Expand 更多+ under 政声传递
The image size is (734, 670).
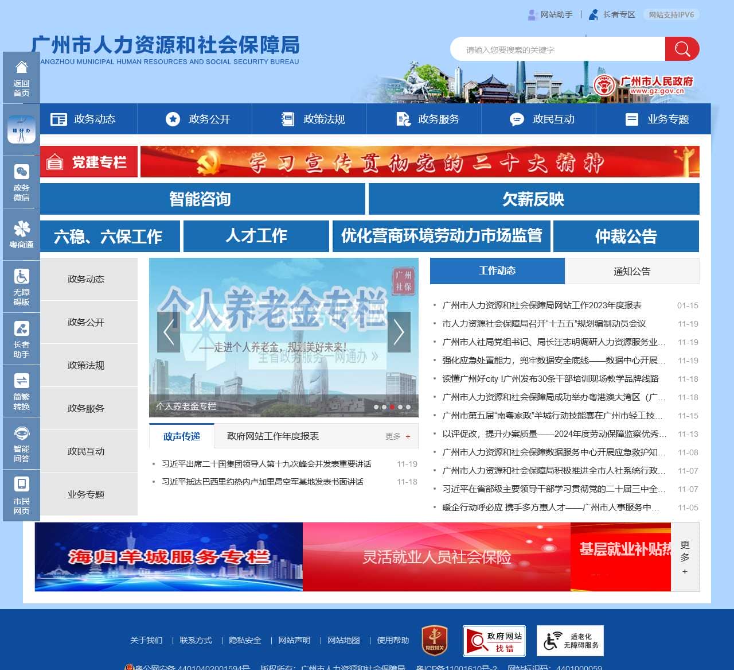399,436
